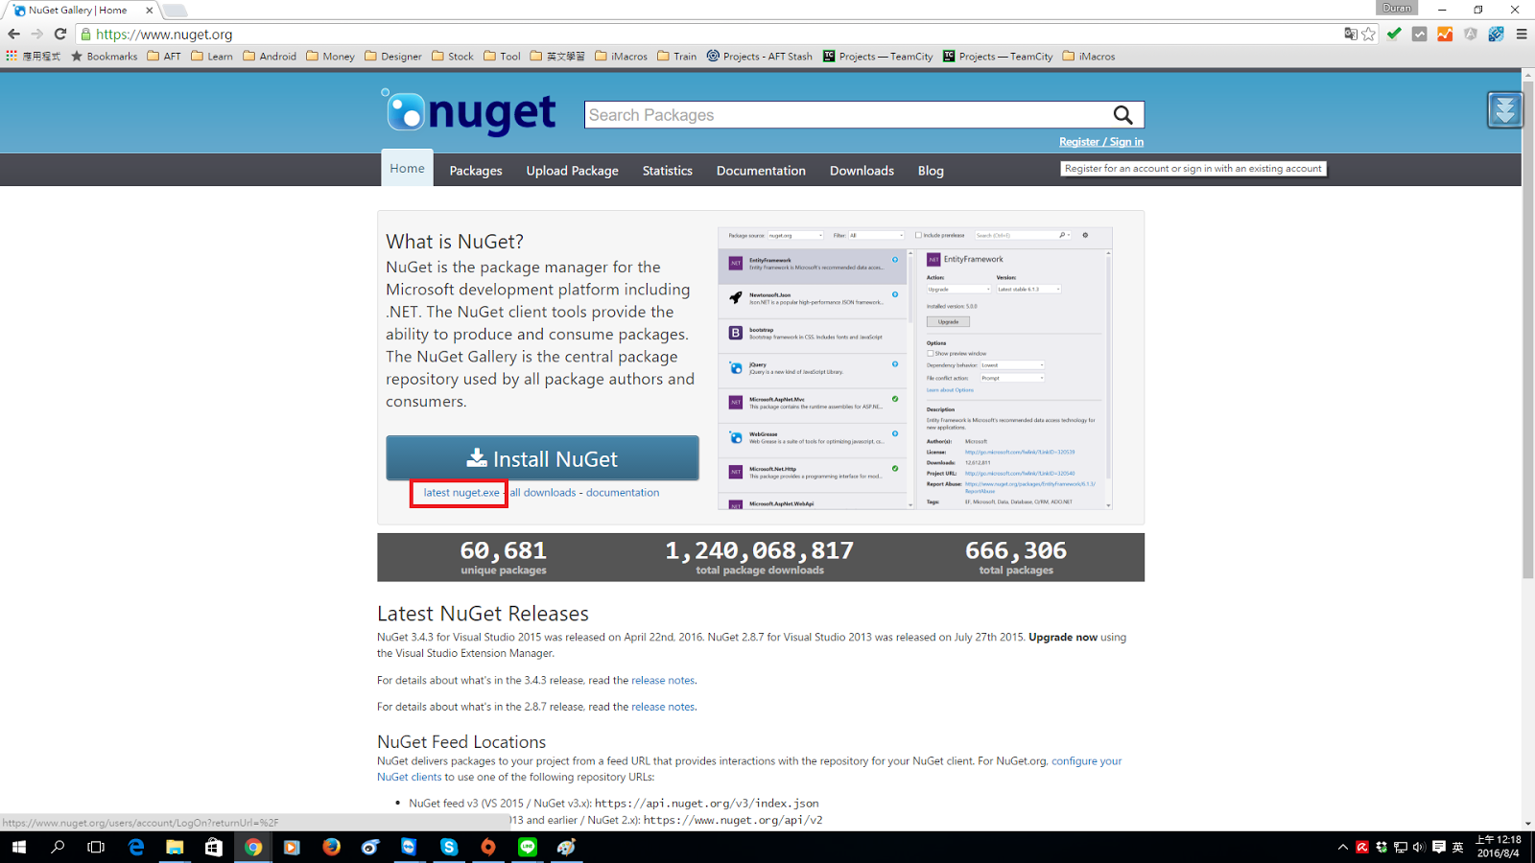Open the Apps shortcut in bookmarks bar
Viewport: 1535px width, 863px height.
tap(34, 57)
